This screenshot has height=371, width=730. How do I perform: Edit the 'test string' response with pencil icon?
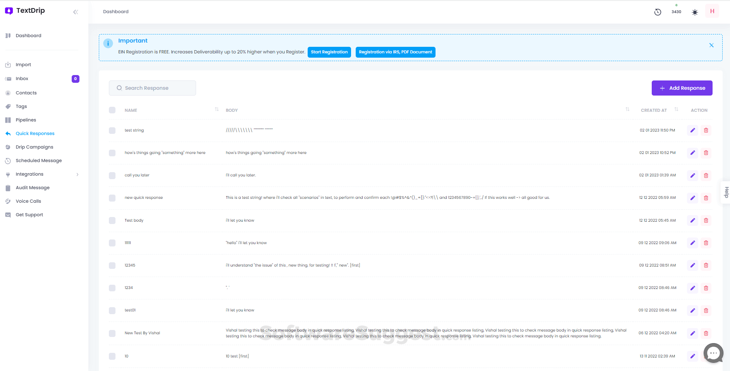pyautogui.click(x=692, y=130)
